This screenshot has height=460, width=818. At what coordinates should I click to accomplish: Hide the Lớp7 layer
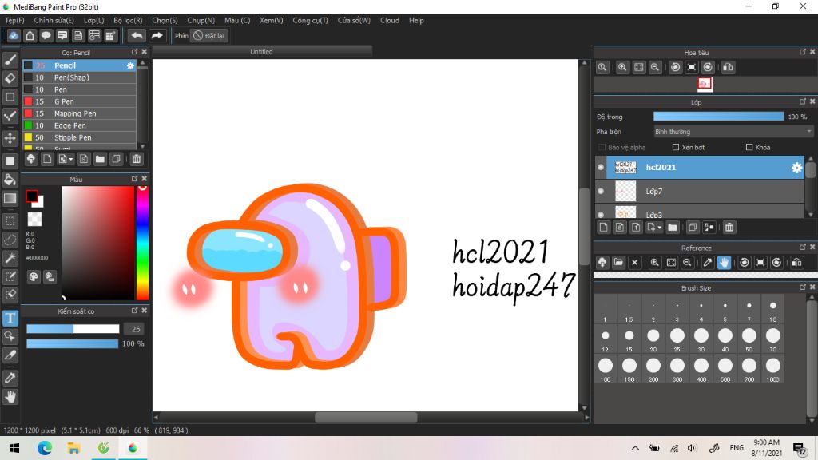click(601, 192)
